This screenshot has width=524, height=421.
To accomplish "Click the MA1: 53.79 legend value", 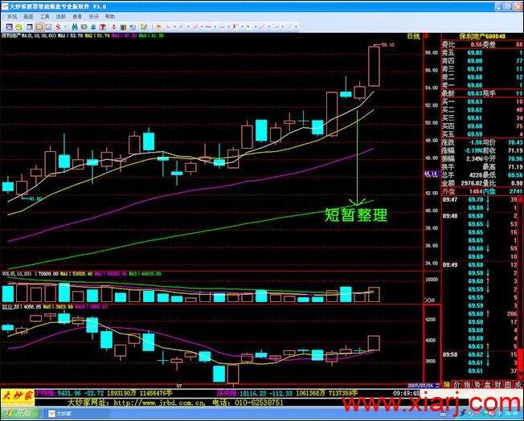I will pyautogui.click(x=70, y=35).
